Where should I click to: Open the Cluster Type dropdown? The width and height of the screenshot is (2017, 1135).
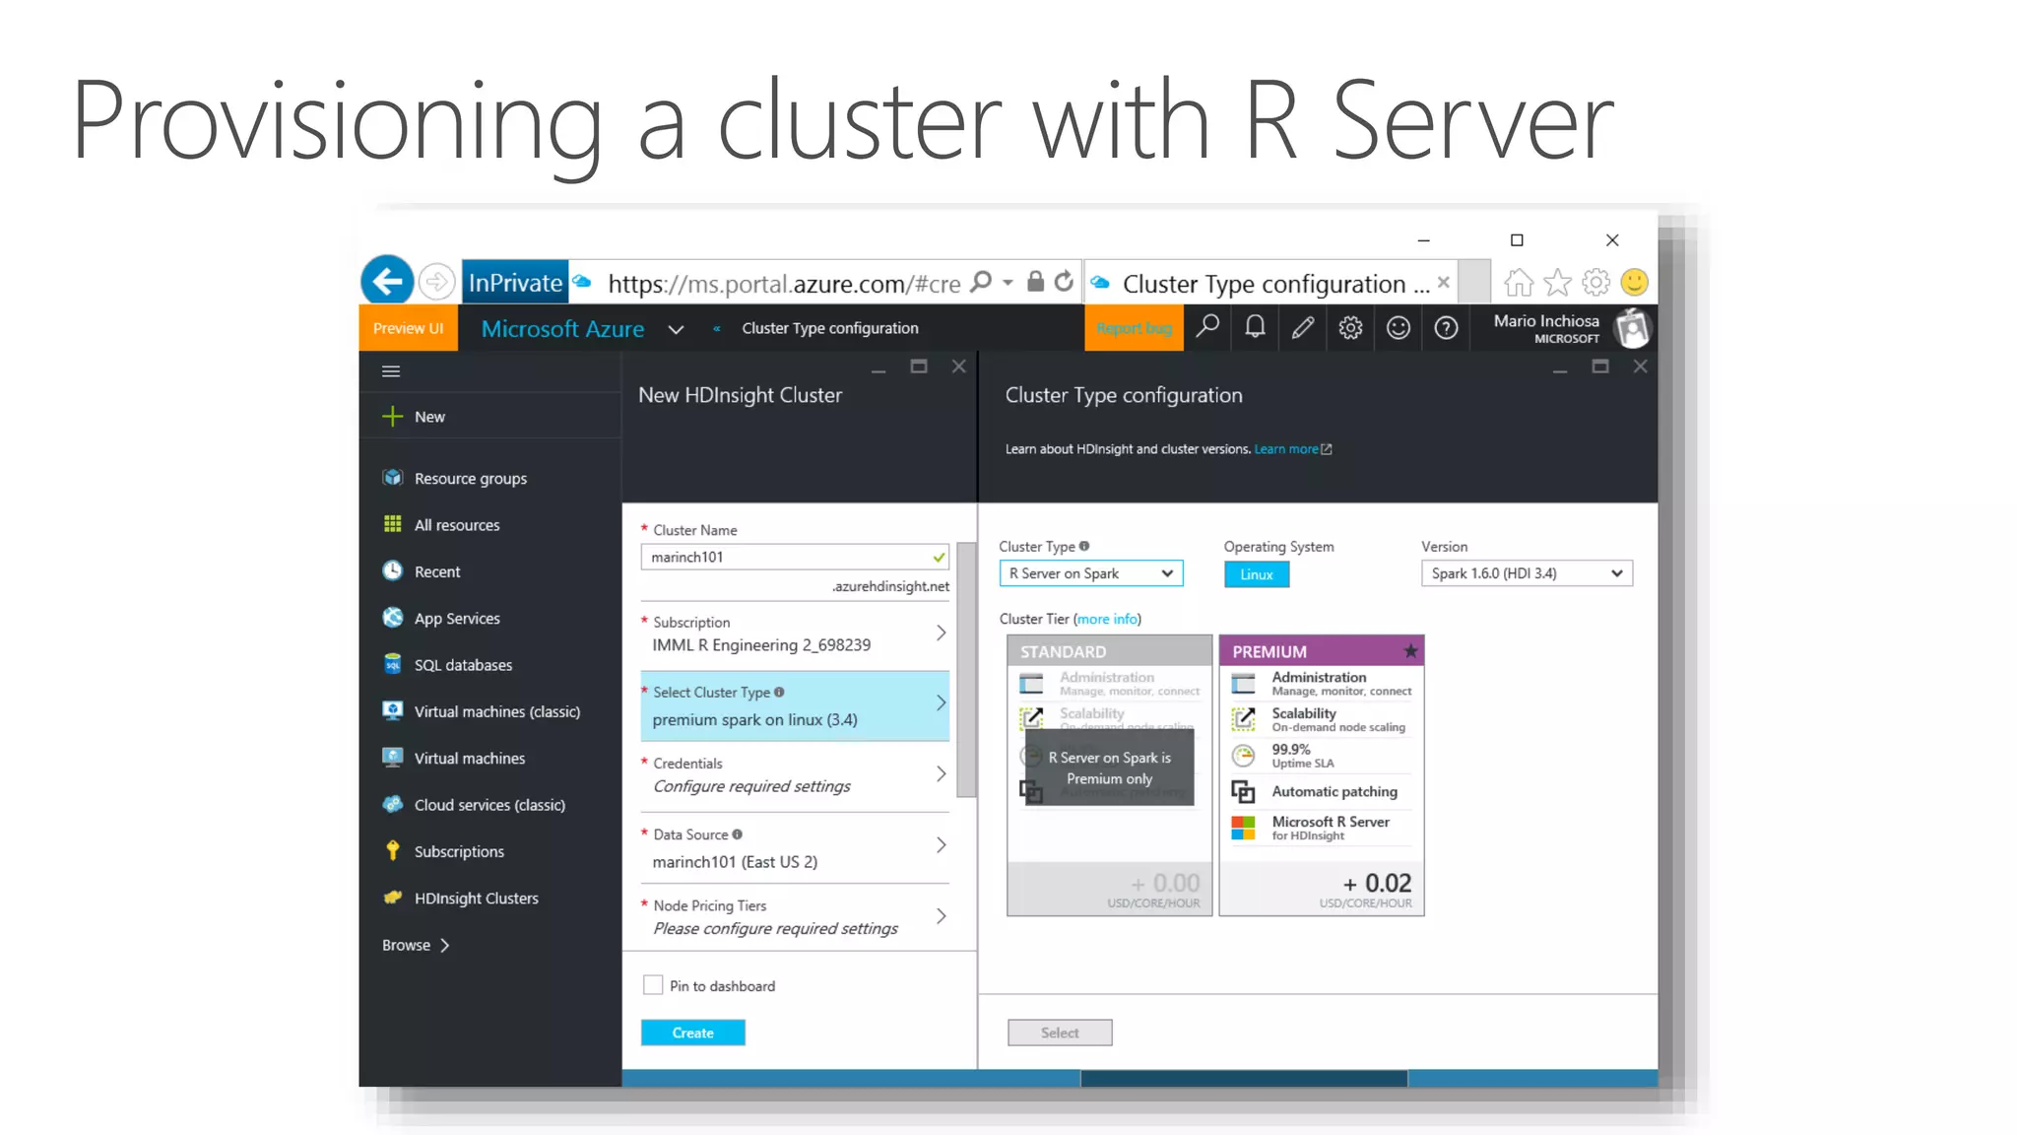tap(1090, 573)
